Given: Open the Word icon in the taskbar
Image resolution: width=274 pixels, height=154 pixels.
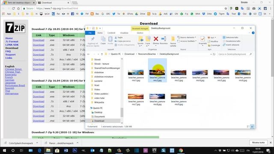Looking at the screenshot, I should point(66,150).
